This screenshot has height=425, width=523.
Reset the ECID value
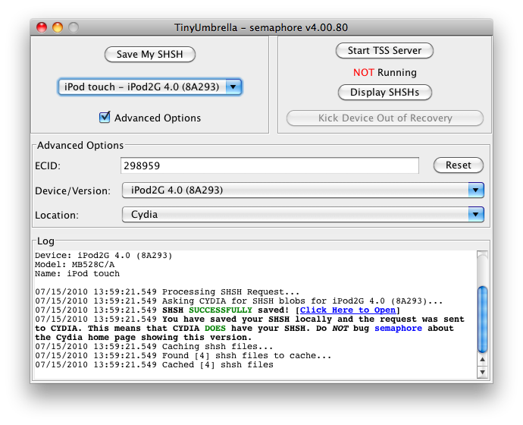point(458,165)
